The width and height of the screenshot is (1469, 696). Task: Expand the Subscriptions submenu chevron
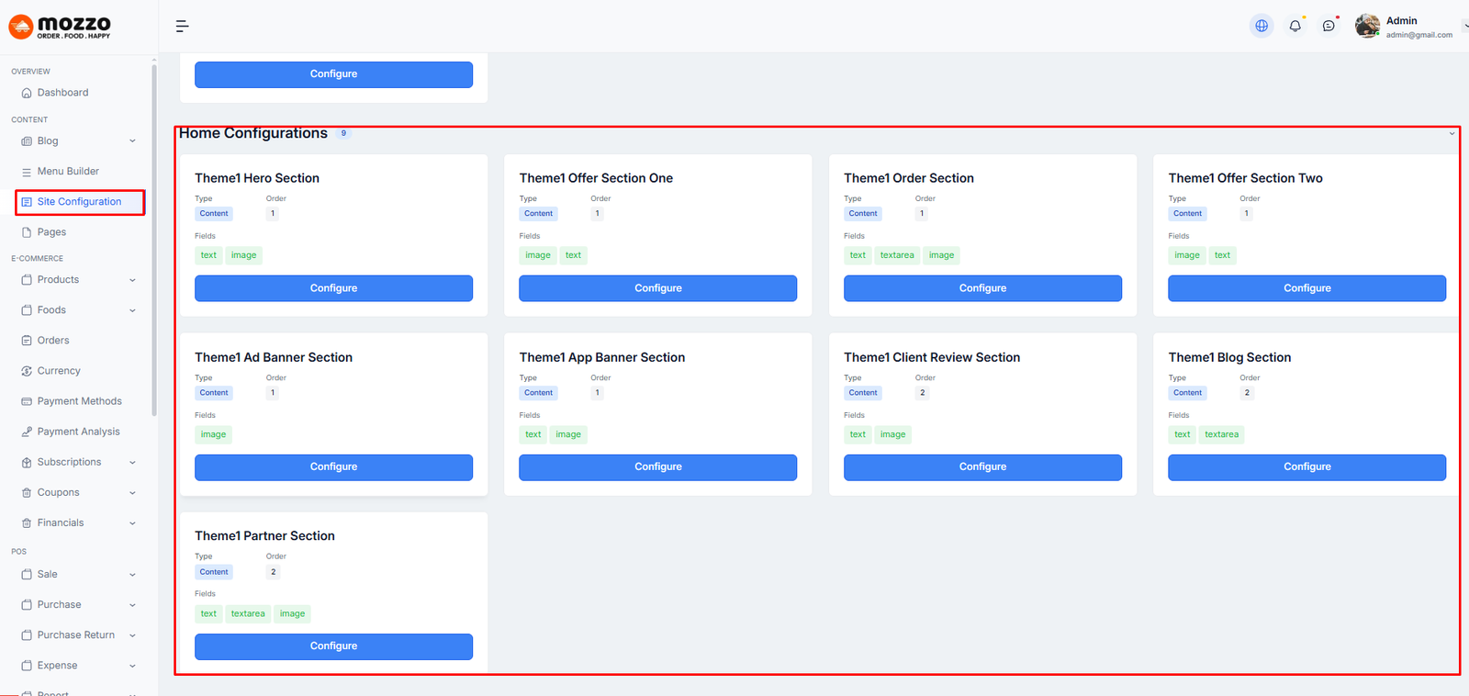pos(132,463)
